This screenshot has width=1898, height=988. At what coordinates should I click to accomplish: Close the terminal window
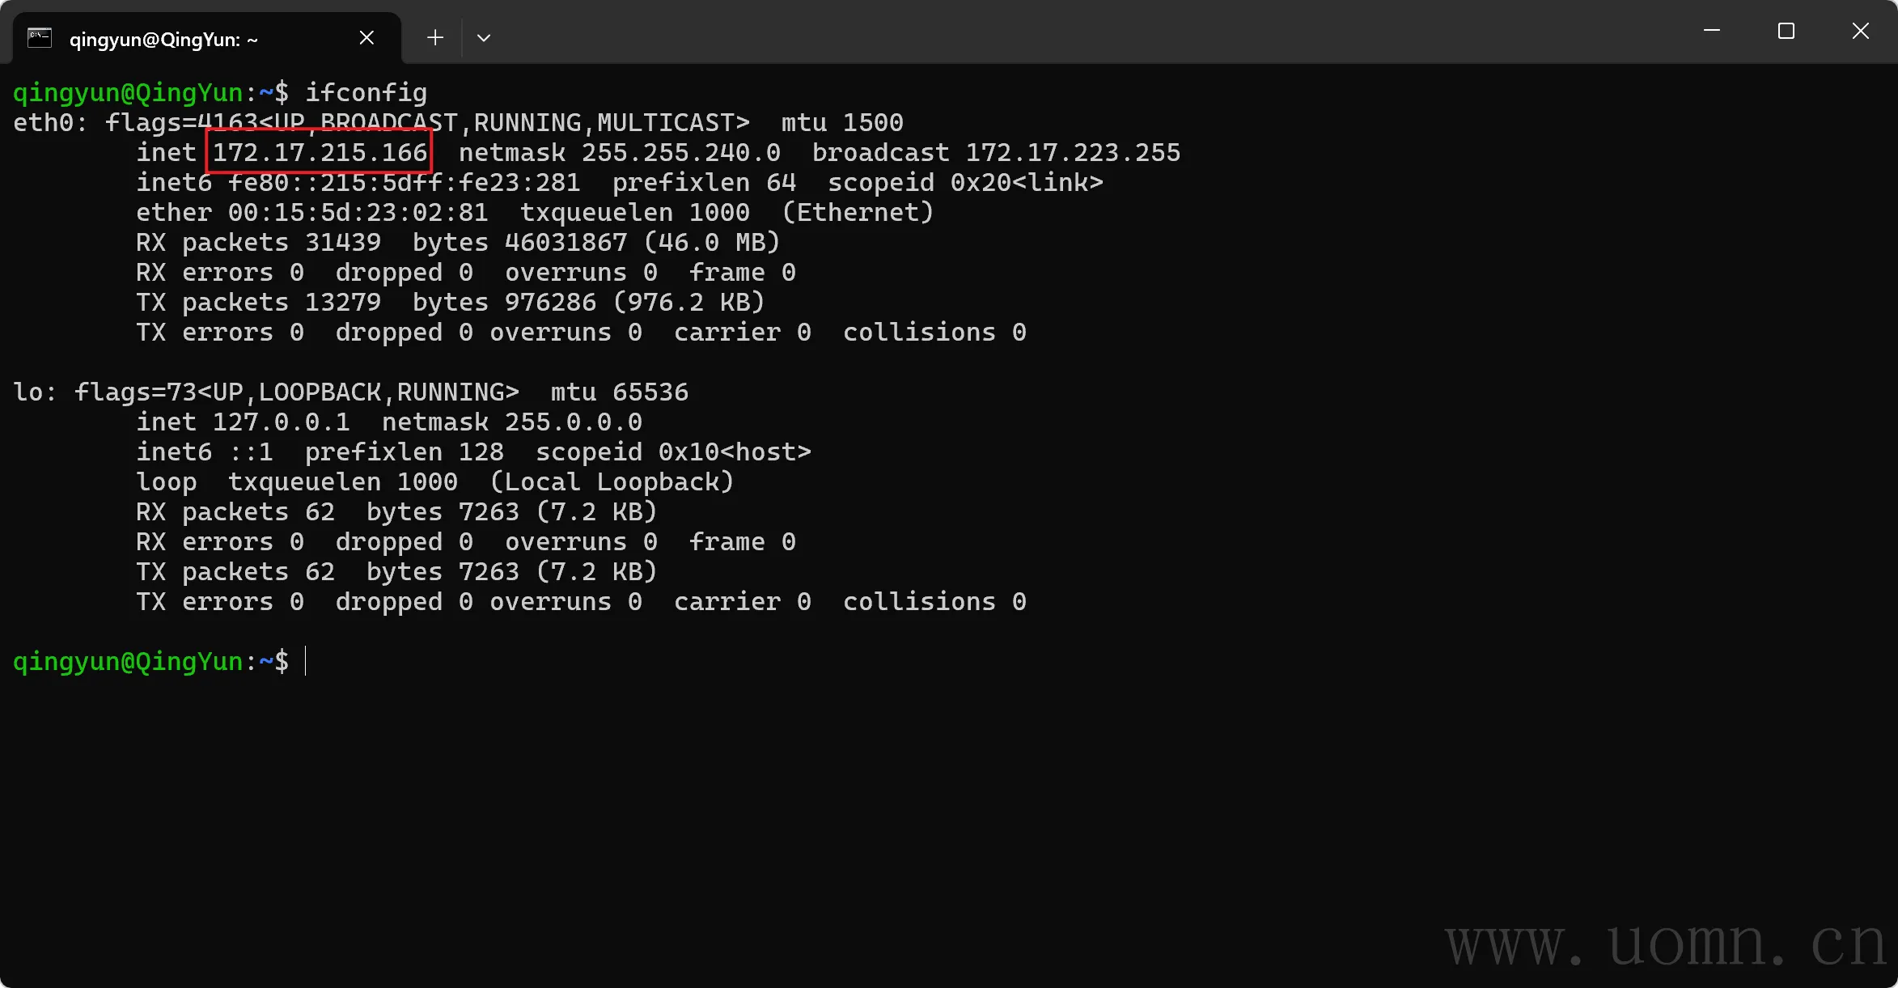pos(1861,32)
